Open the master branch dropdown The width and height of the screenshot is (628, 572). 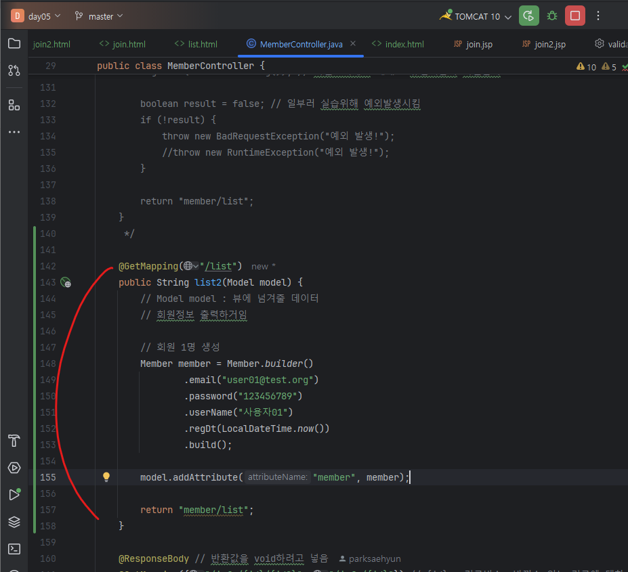point(98,16)
